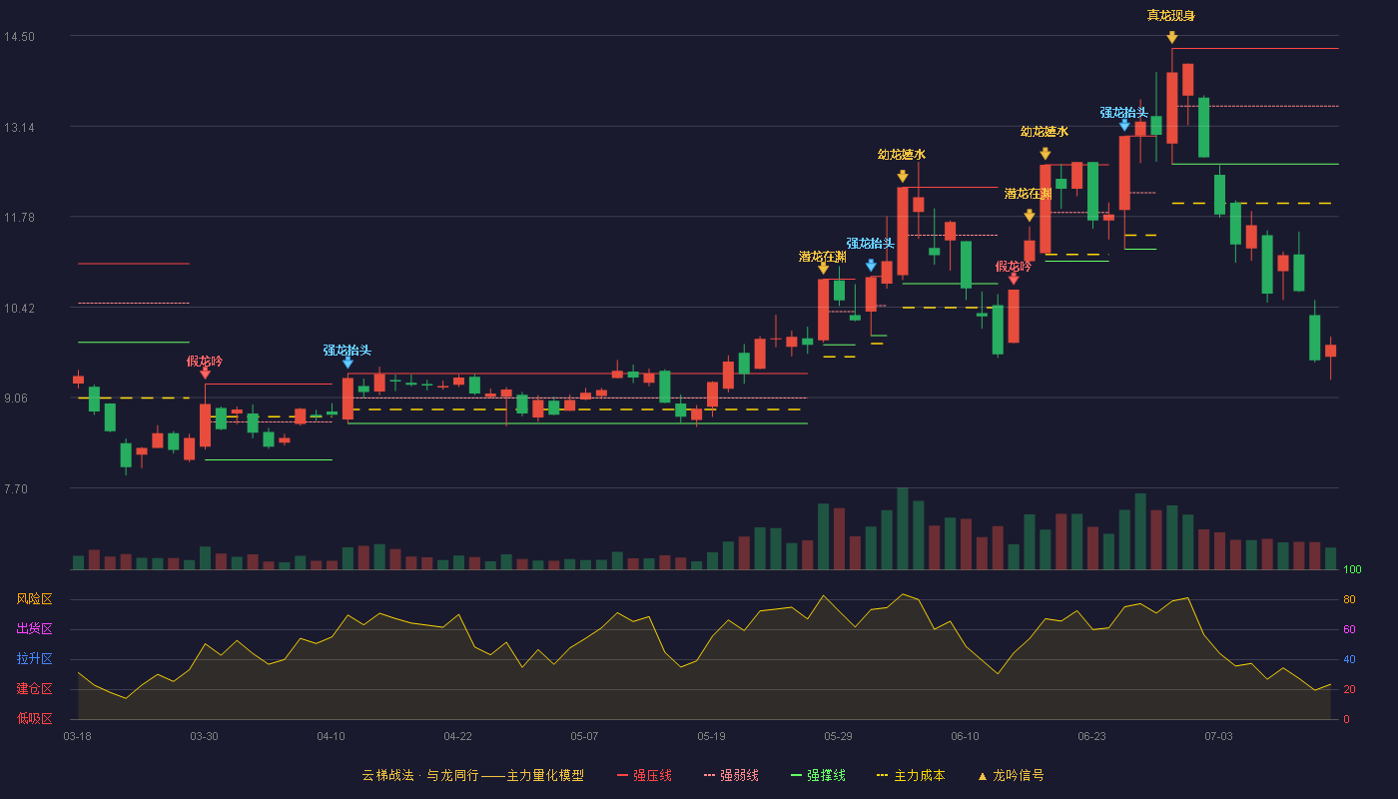The height and width of the screenshot is (799, 1398).
Task: Click the 100 indicator axis value
Action: click(x=1352, y=570)
